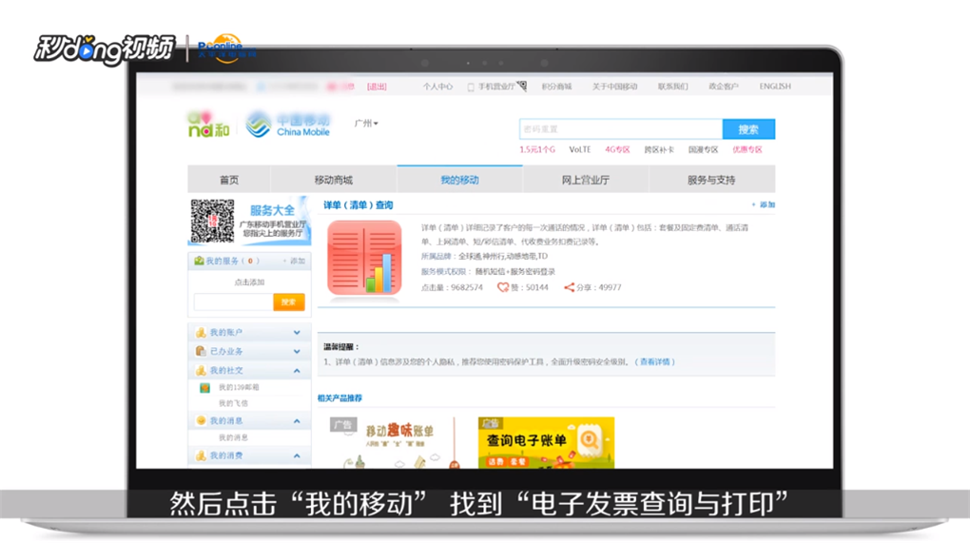Click the 我的消费 coin icon
The width and height of the screenshot is (970, 543).
[x=201, y=456]
